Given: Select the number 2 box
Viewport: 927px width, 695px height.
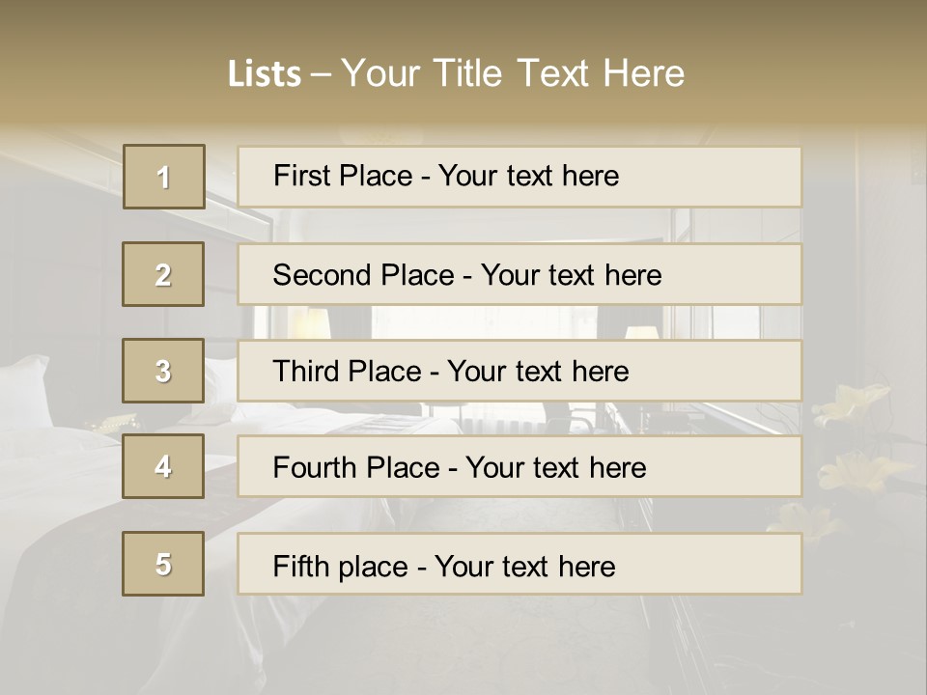Looking at the screenshot, I should (163, 274).
